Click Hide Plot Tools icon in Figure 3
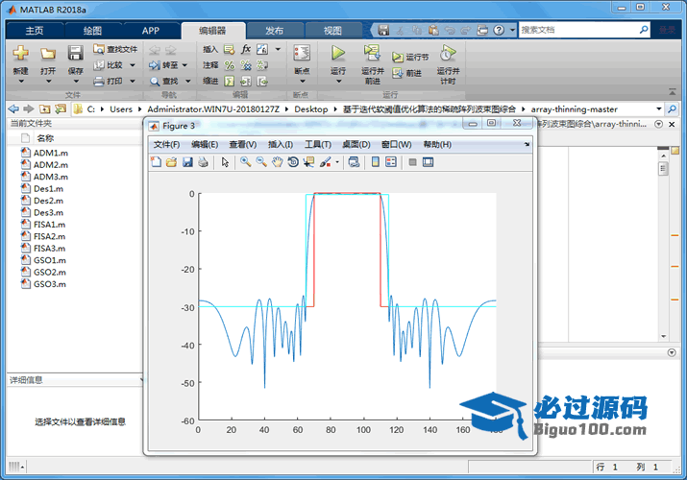Viewport: 687px width, 480px height. pos(412,162)
